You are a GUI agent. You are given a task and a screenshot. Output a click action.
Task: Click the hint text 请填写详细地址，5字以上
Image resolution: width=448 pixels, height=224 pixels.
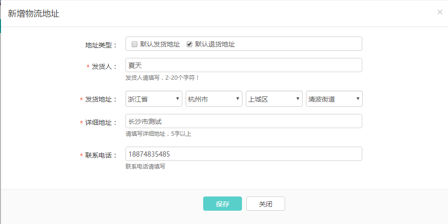click(x=158, y=134)
